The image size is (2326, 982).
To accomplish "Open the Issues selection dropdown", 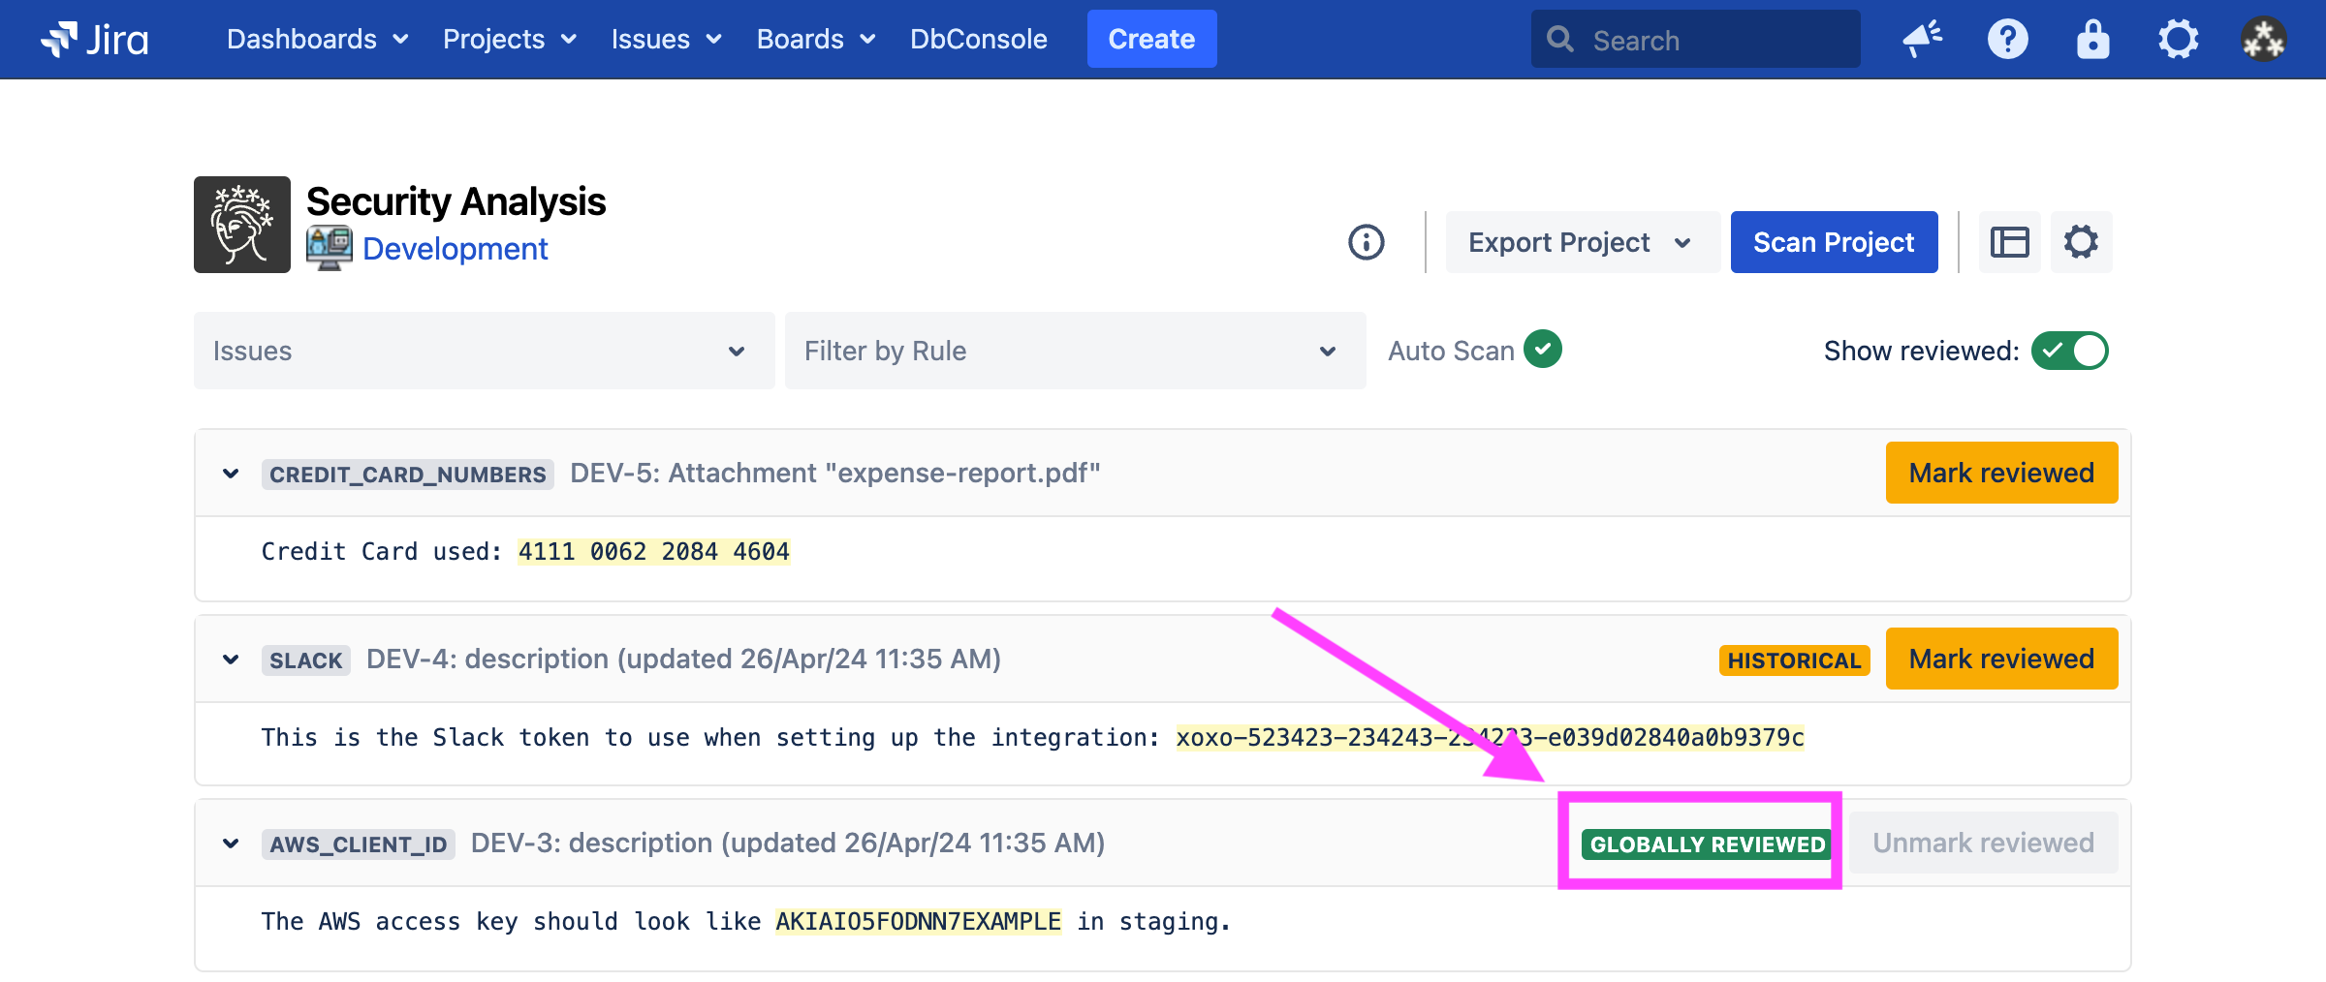I will (x=484, y=351).
